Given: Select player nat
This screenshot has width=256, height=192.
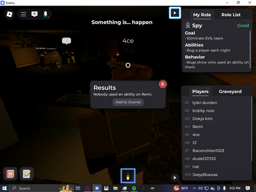Looking at the screenshot, I should tap(217, 167).
